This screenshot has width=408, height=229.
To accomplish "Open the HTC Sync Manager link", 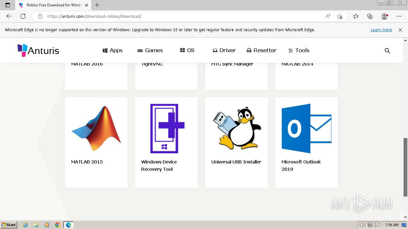I will pos(232,64).
